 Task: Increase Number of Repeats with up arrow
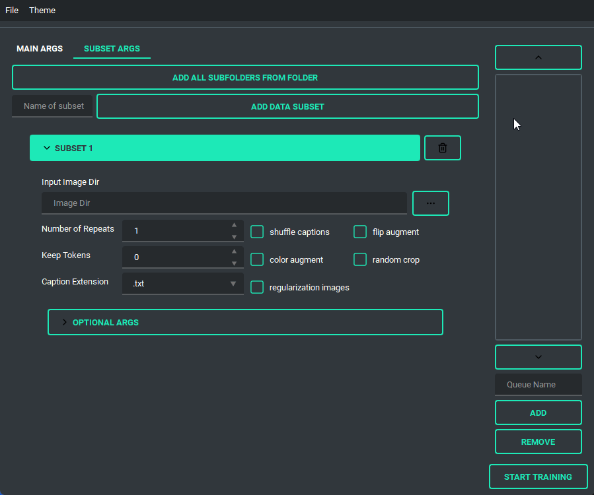234,225
